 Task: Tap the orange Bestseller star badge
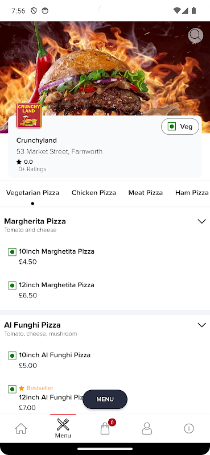[22, 388]
